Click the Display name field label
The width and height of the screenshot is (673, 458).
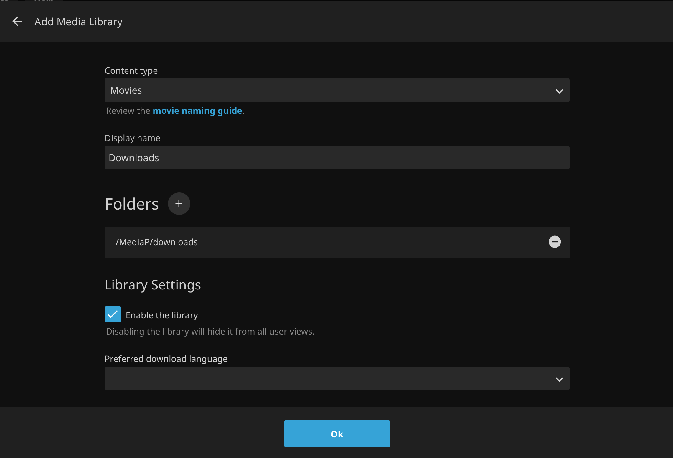click(132, 138)
